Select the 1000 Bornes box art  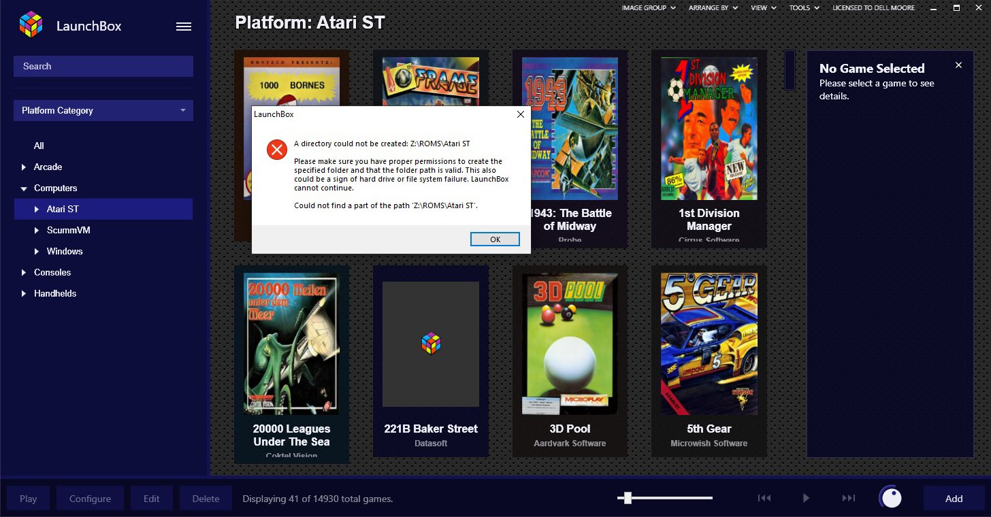point(291,81)
